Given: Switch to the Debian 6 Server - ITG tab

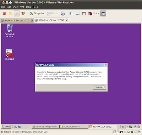Looking at the screenshot, I should point(17,20).
